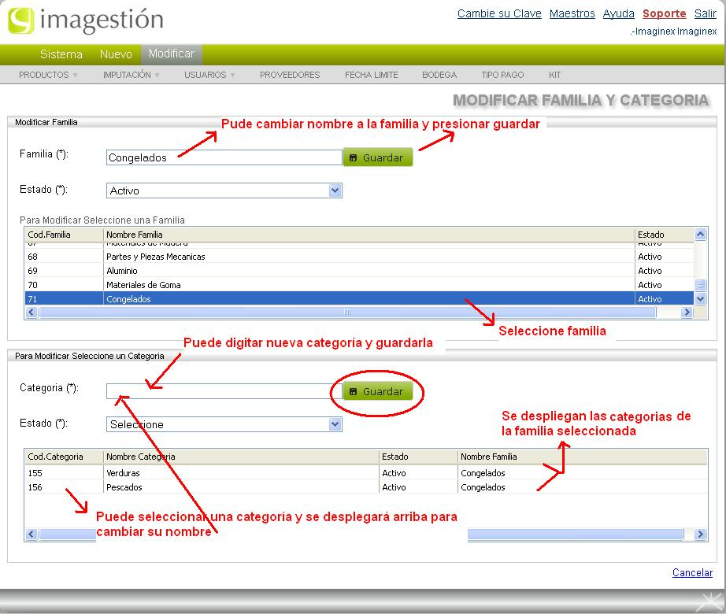Open the PROVEEDORES menu item
726x614 pixels.
tap(290, 75)
